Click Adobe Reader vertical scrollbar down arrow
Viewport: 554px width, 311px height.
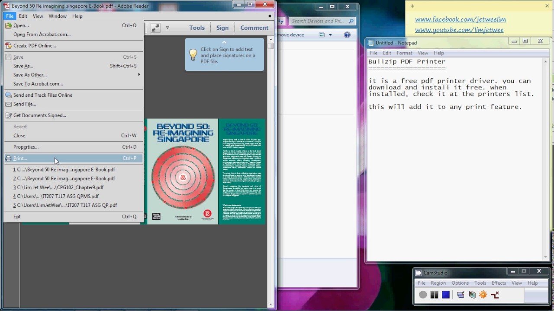coord(271,305)
